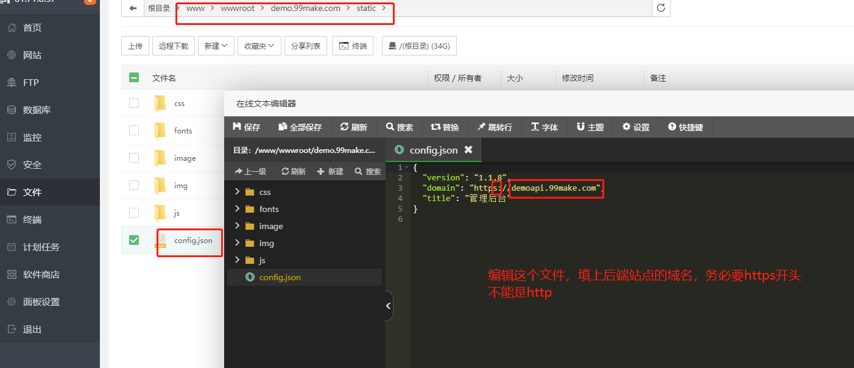Click the 安全 shield icon in sidebar
This screenshot has width=854, height=368.
coord(12,165)
